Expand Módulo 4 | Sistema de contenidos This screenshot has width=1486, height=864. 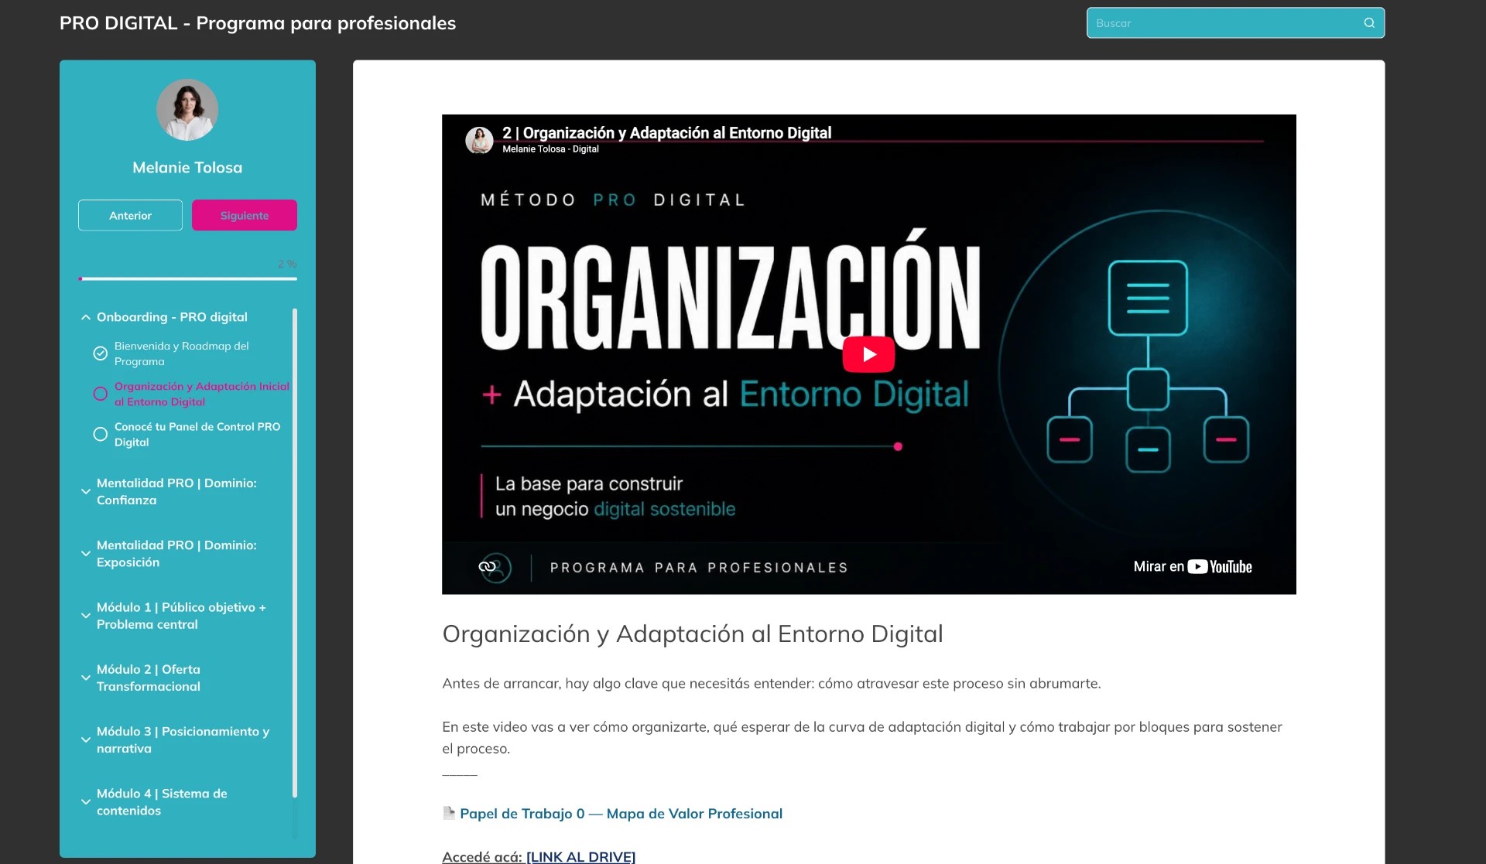(86, 802)
